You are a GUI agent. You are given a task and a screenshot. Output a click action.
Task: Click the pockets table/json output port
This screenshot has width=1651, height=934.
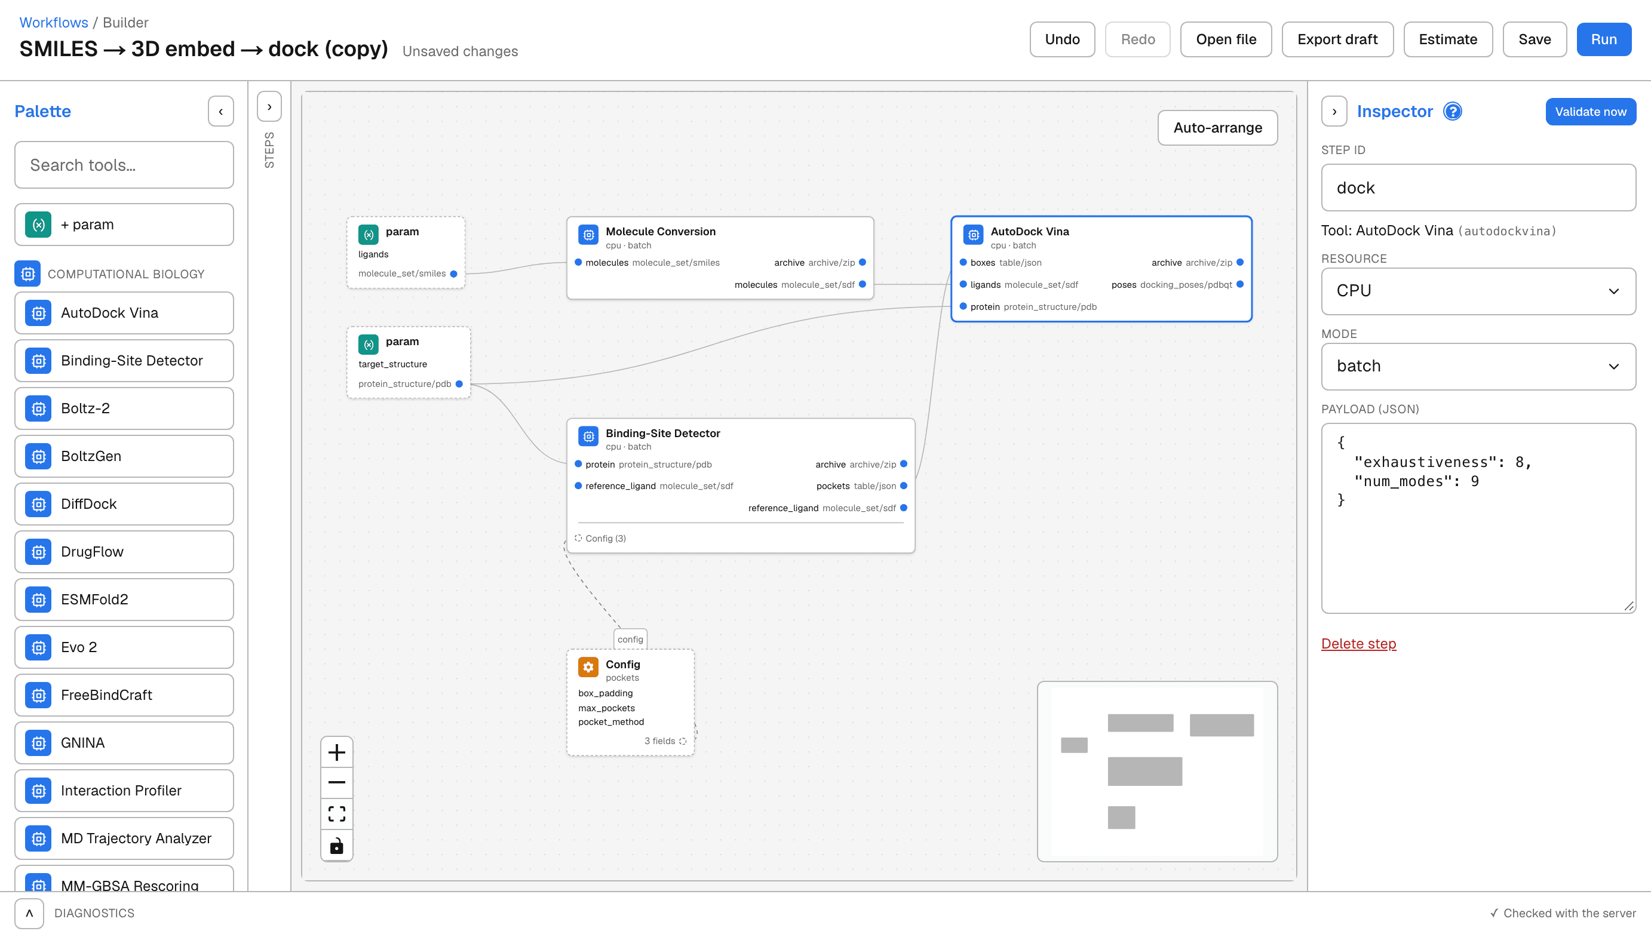coord(904,486)
